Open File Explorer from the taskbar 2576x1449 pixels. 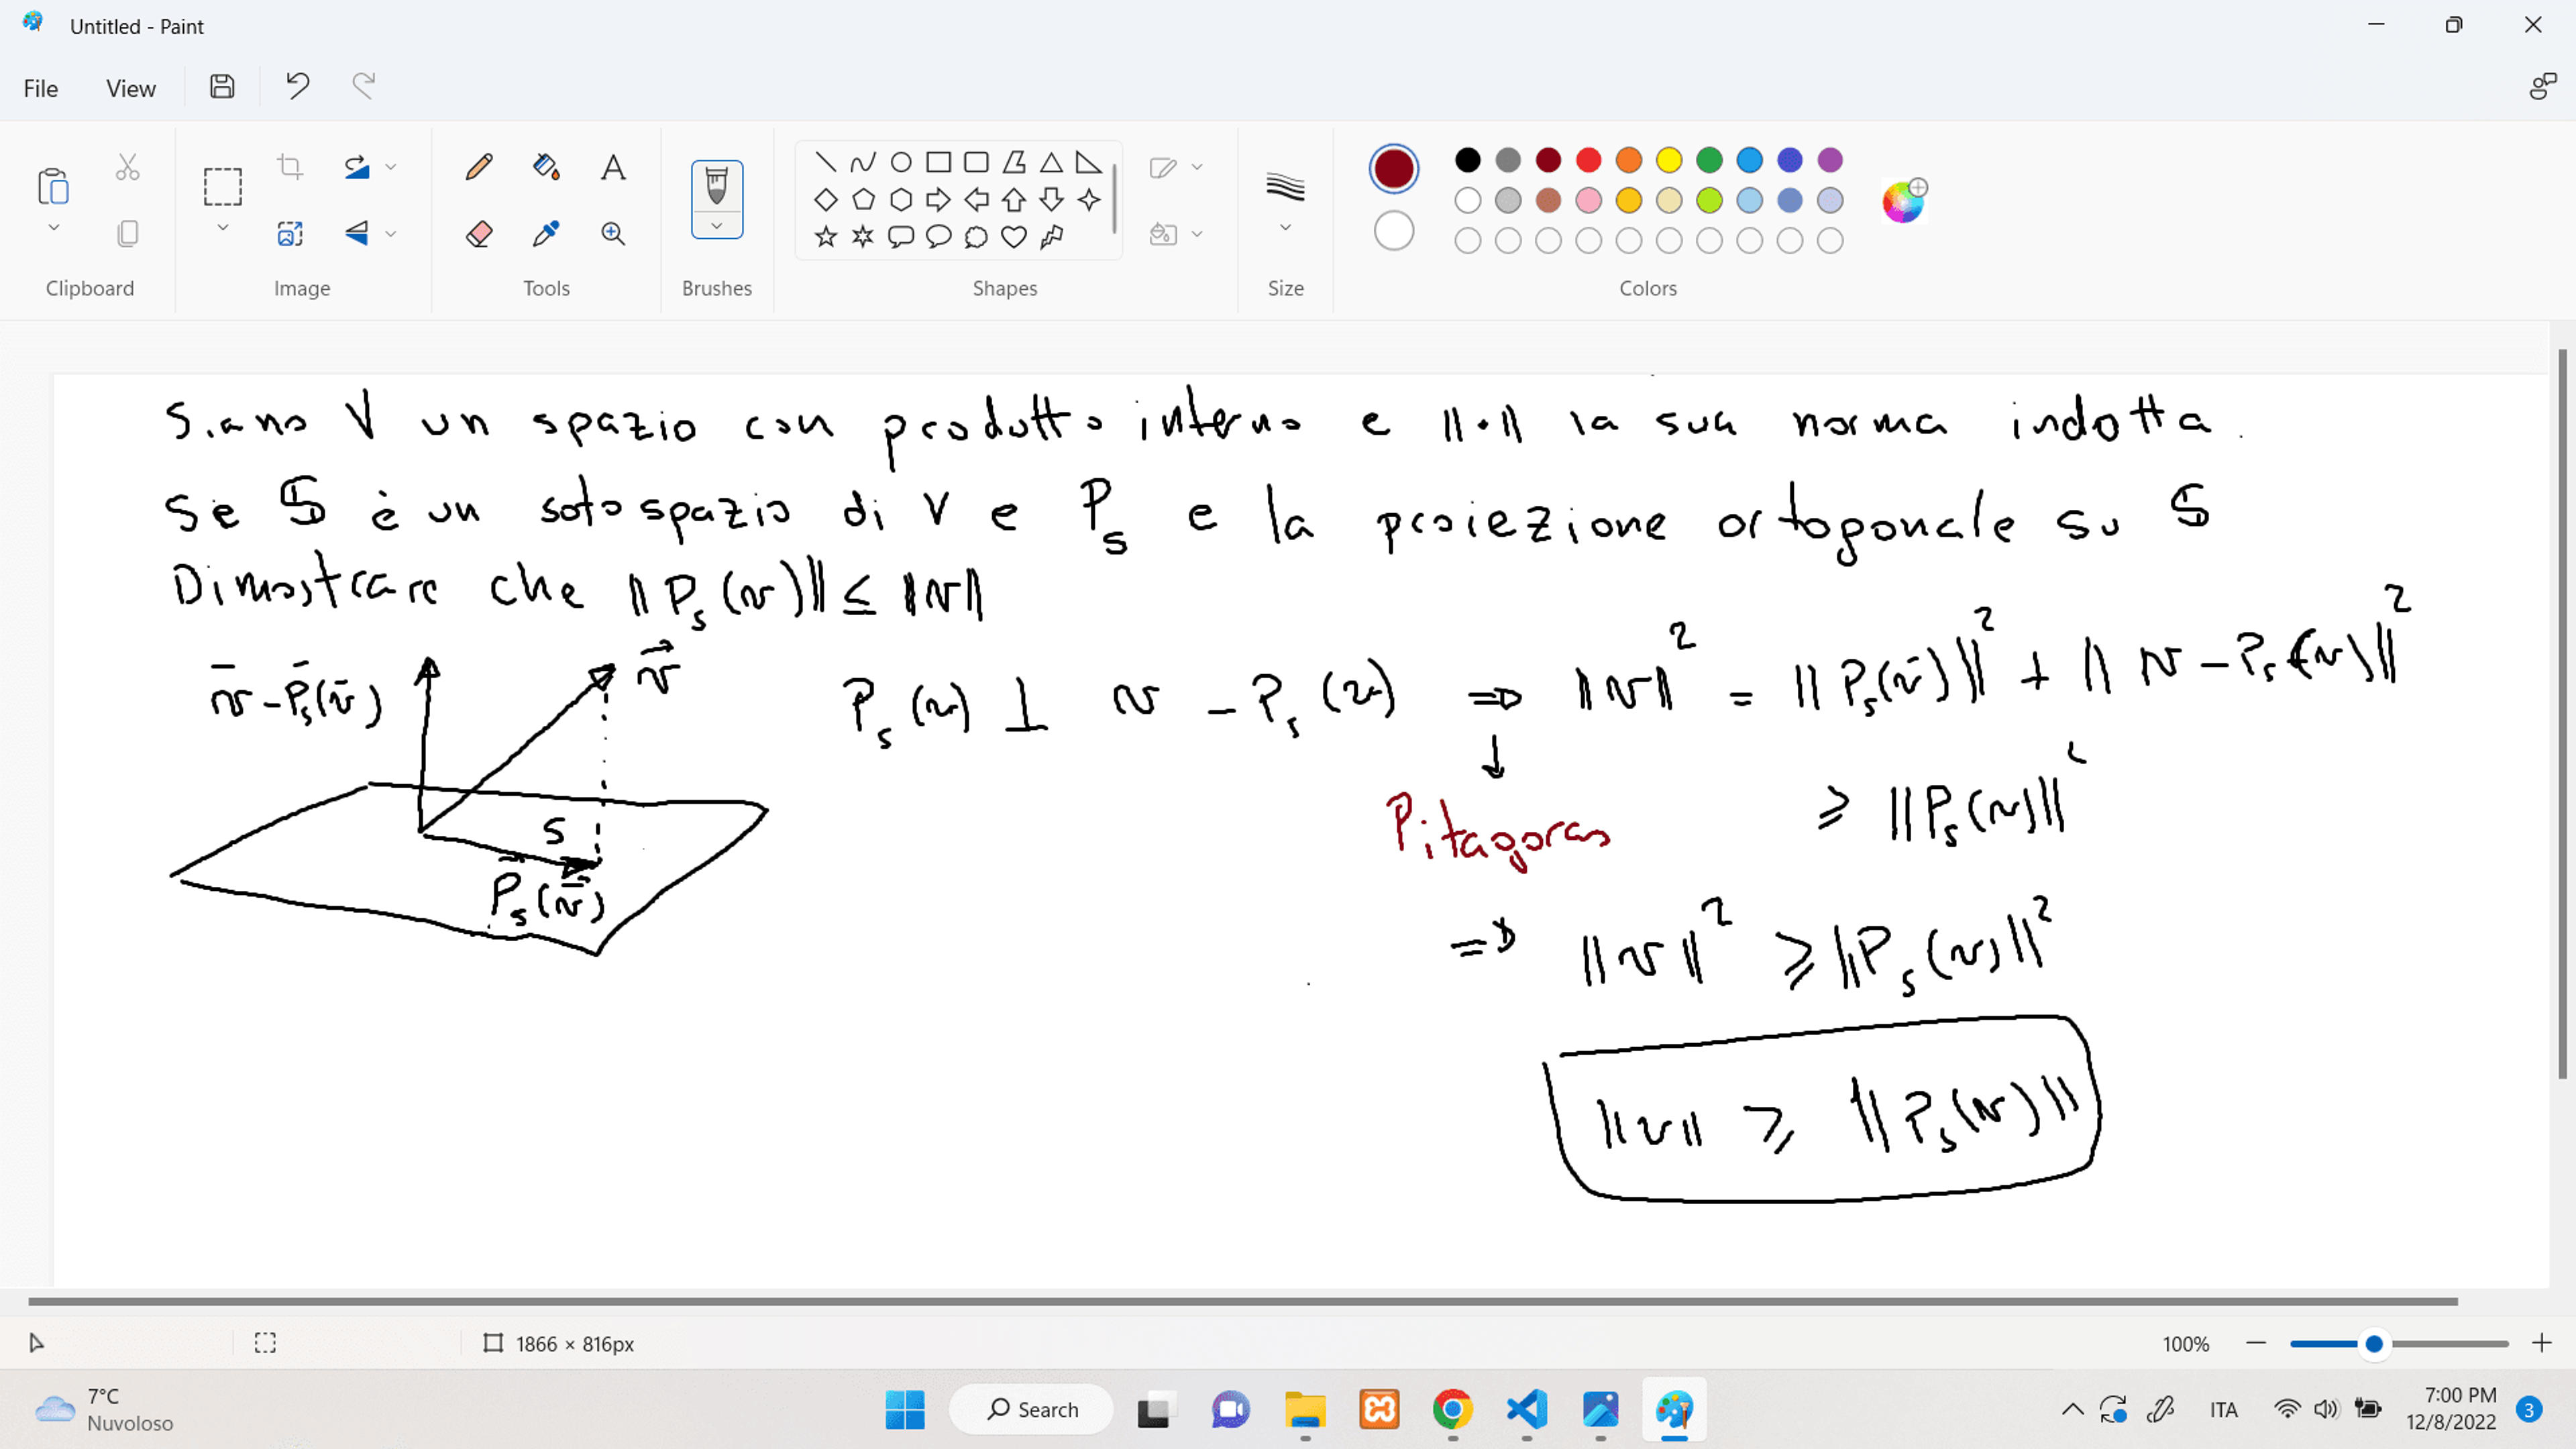pos(1304,1409)
